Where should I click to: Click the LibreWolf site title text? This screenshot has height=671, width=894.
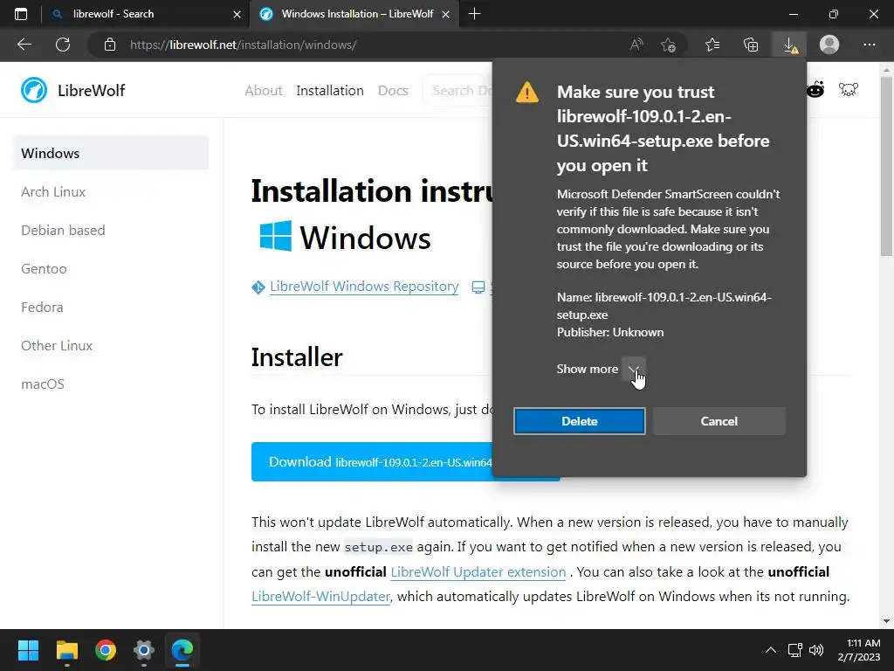tap(91, 90)
